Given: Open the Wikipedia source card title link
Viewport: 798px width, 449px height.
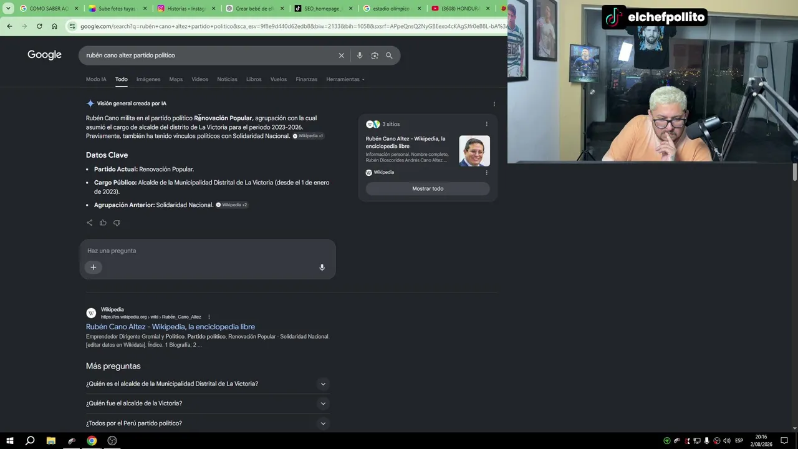Looking at the screenshot, I should [x=406, y=143].
